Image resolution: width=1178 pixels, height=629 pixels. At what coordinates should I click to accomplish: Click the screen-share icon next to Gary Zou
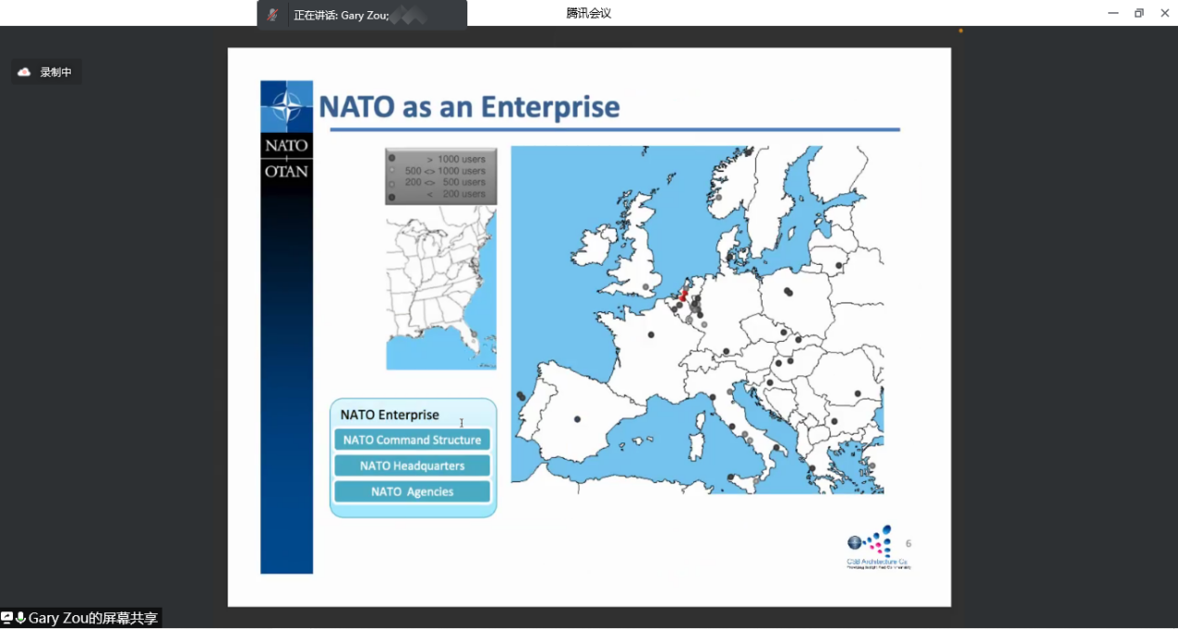click(x=7, y=618)
